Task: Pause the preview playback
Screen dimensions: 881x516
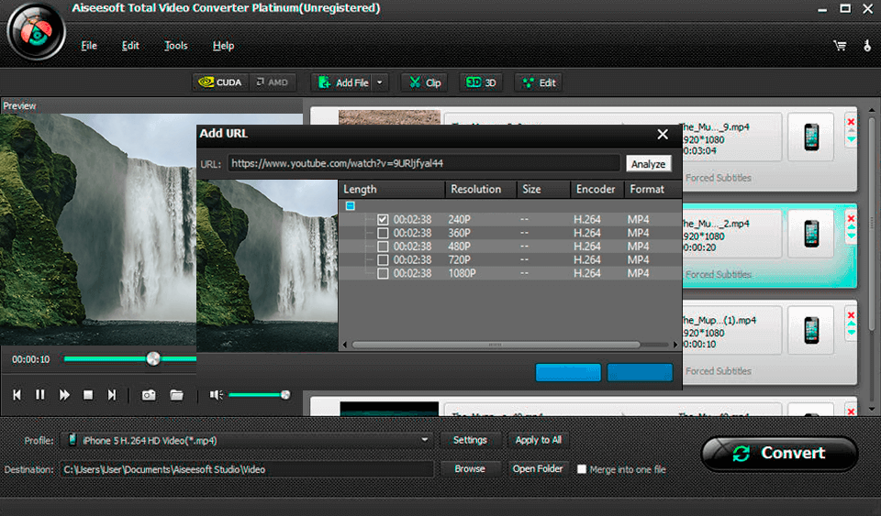Action: pyautogui.click(x=39, y=395)
